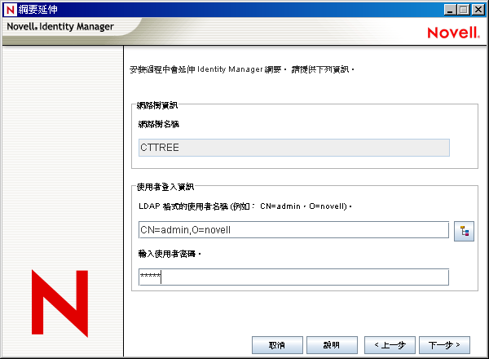Maximize the schema extension window
Screen dimensions: 489x359
464,10
